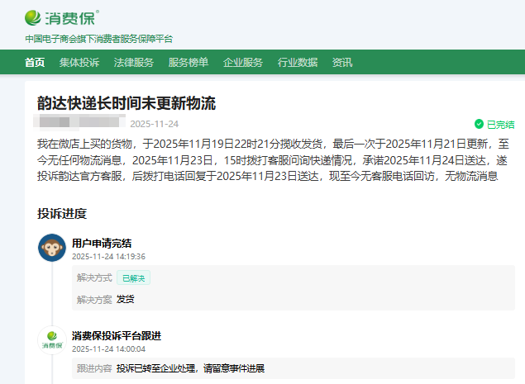The height and width of the screenshot is (384, 525).
Task: Click the green 已完结 checkmark icon
Action: (x=479, y=124)
